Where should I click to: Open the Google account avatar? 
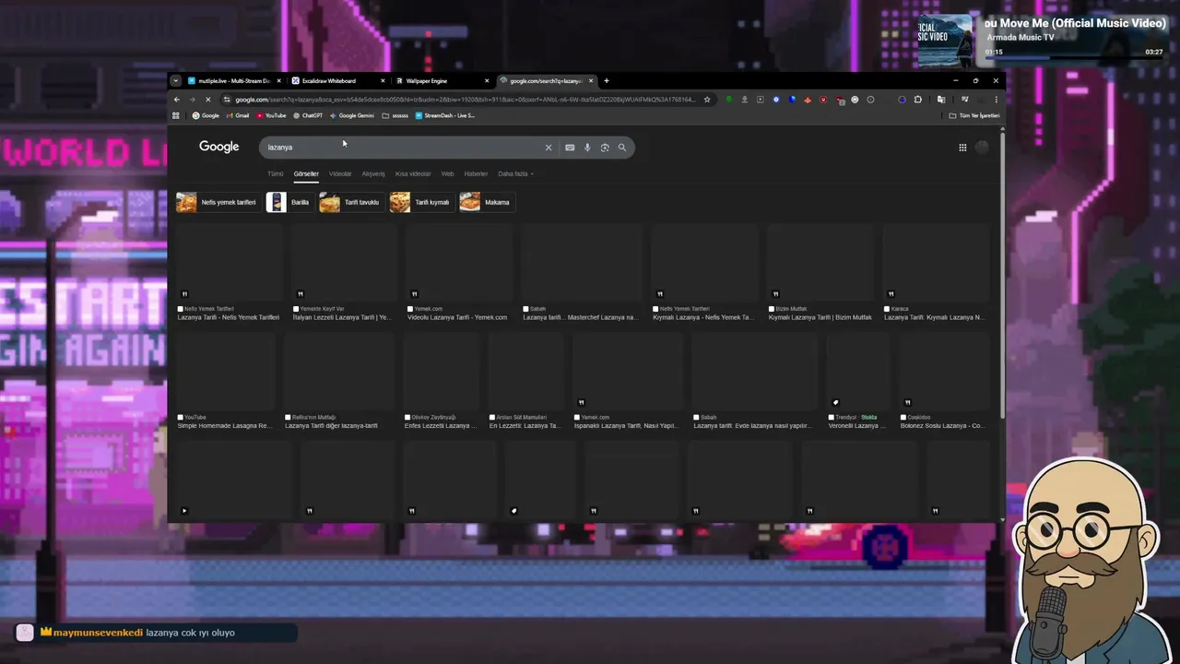(983, 148)
